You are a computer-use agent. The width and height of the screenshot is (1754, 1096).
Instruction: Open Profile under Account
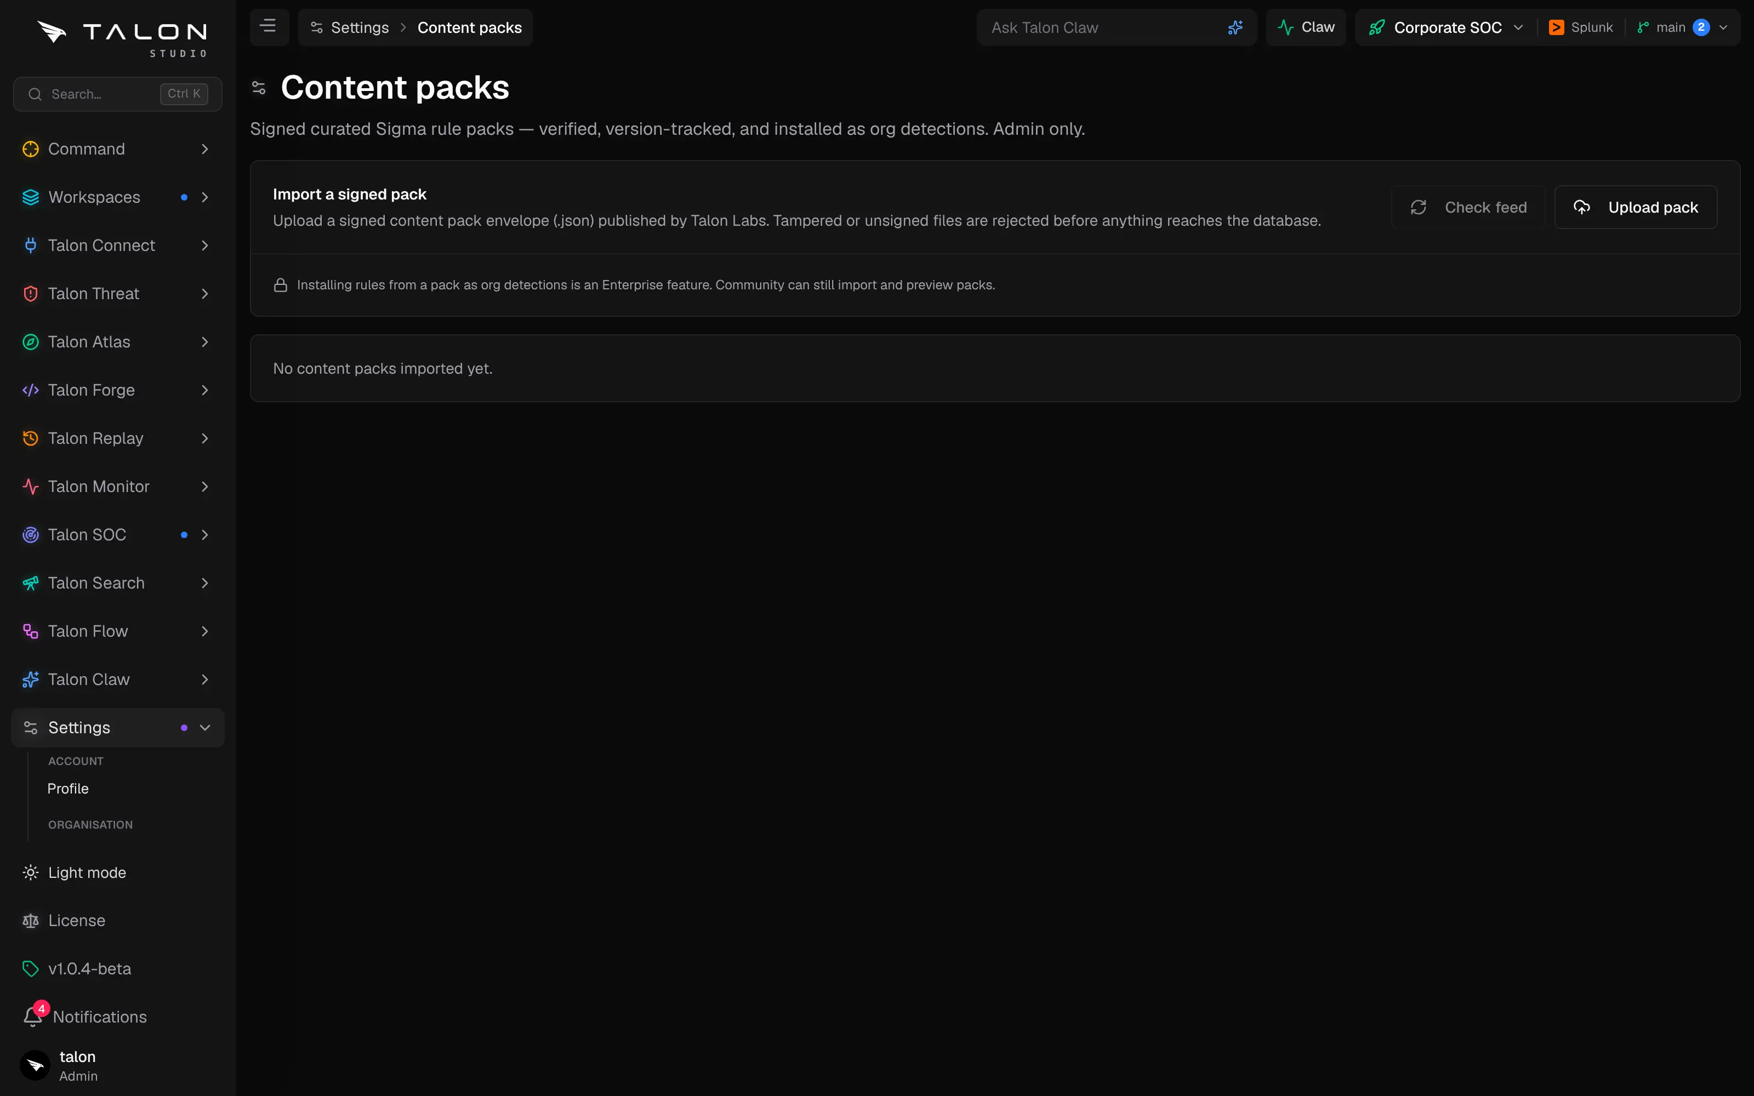tap(68, 789)
